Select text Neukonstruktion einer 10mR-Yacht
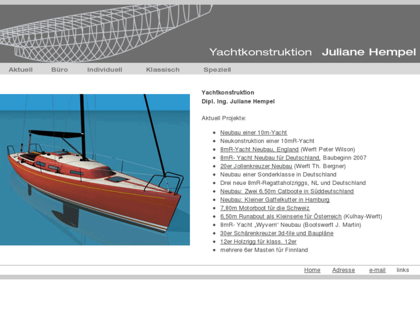The height and width of the screenshot is (314, 420). [x=267, y=141]
